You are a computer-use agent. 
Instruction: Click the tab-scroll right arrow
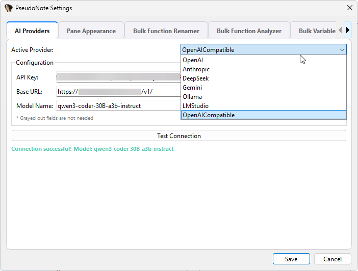[348, 30]
